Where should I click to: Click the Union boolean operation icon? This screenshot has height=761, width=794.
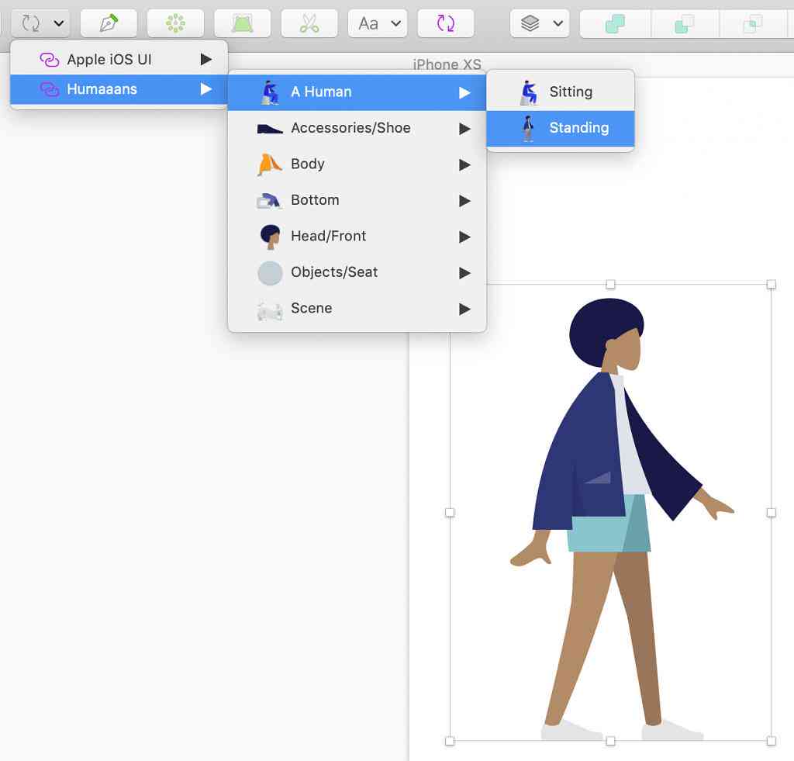[615, 23]
